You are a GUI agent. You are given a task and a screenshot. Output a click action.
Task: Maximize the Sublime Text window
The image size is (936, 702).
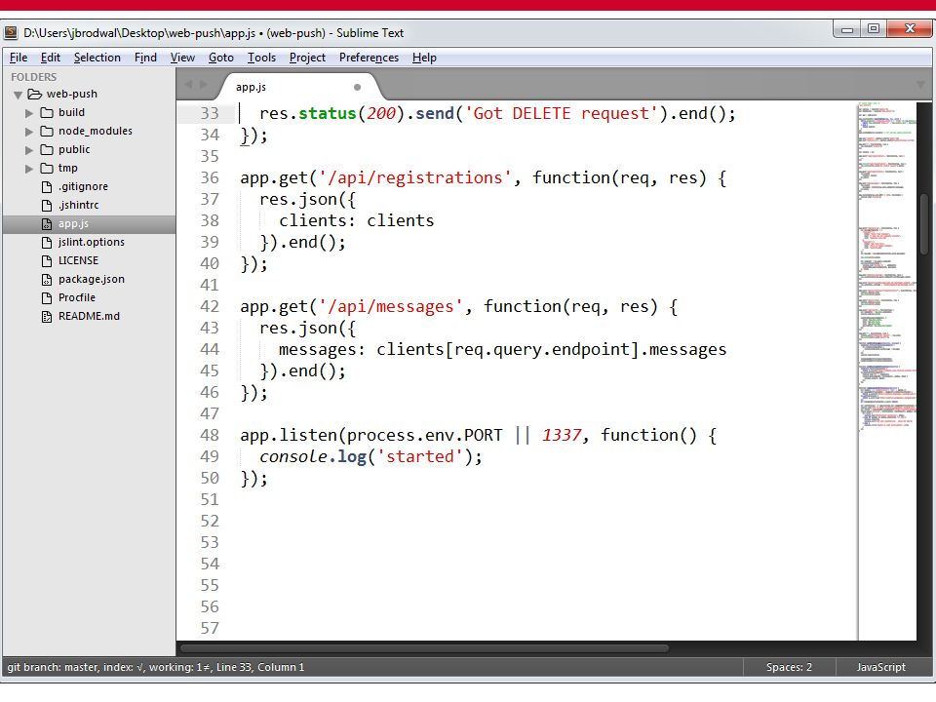pos(874,29)
